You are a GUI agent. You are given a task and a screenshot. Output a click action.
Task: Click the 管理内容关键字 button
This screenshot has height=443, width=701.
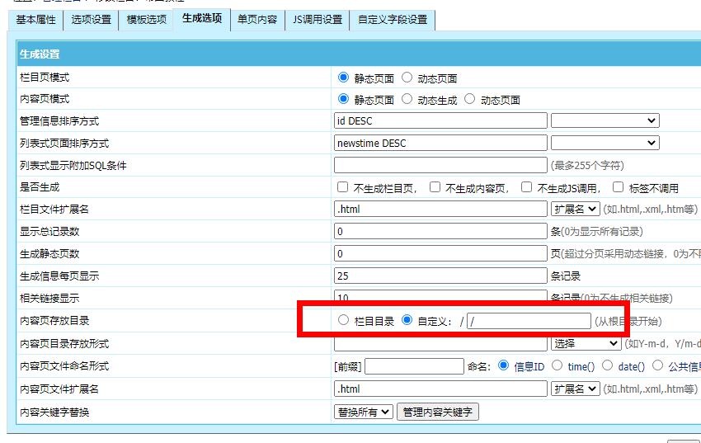[x=438, y=412]
